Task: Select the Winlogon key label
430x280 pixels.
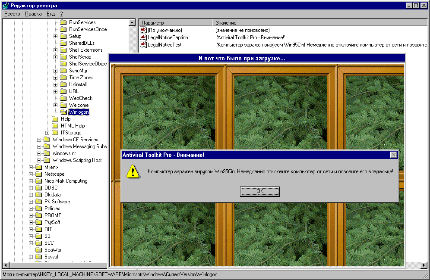Action: pos(79,112)
